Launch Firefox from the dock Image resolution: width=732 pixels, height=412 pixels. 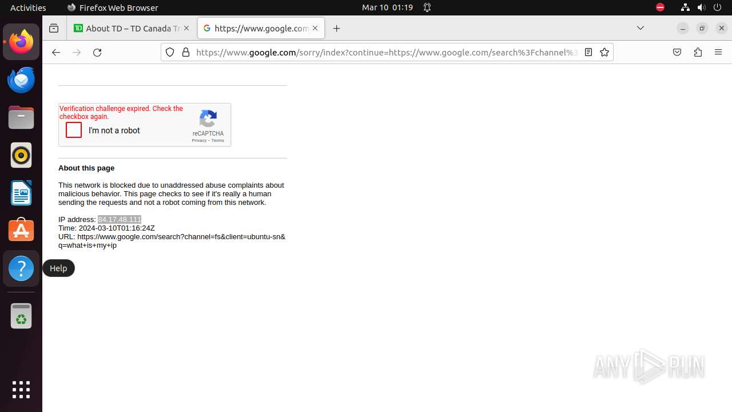coord(21,42)
